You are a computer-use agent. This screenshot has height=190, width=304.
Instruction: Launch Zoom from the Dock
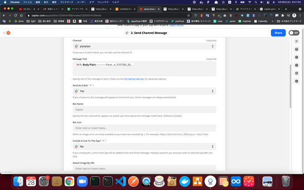[82, 182]
